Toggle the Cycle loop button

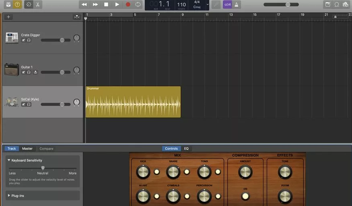coord(138,4)
